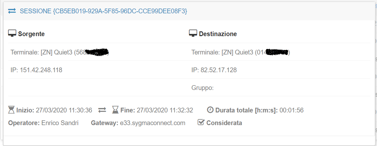Click the hourglass icon beside Inizio
This screenshot has width=377, height=146.
tap(11, 110)
